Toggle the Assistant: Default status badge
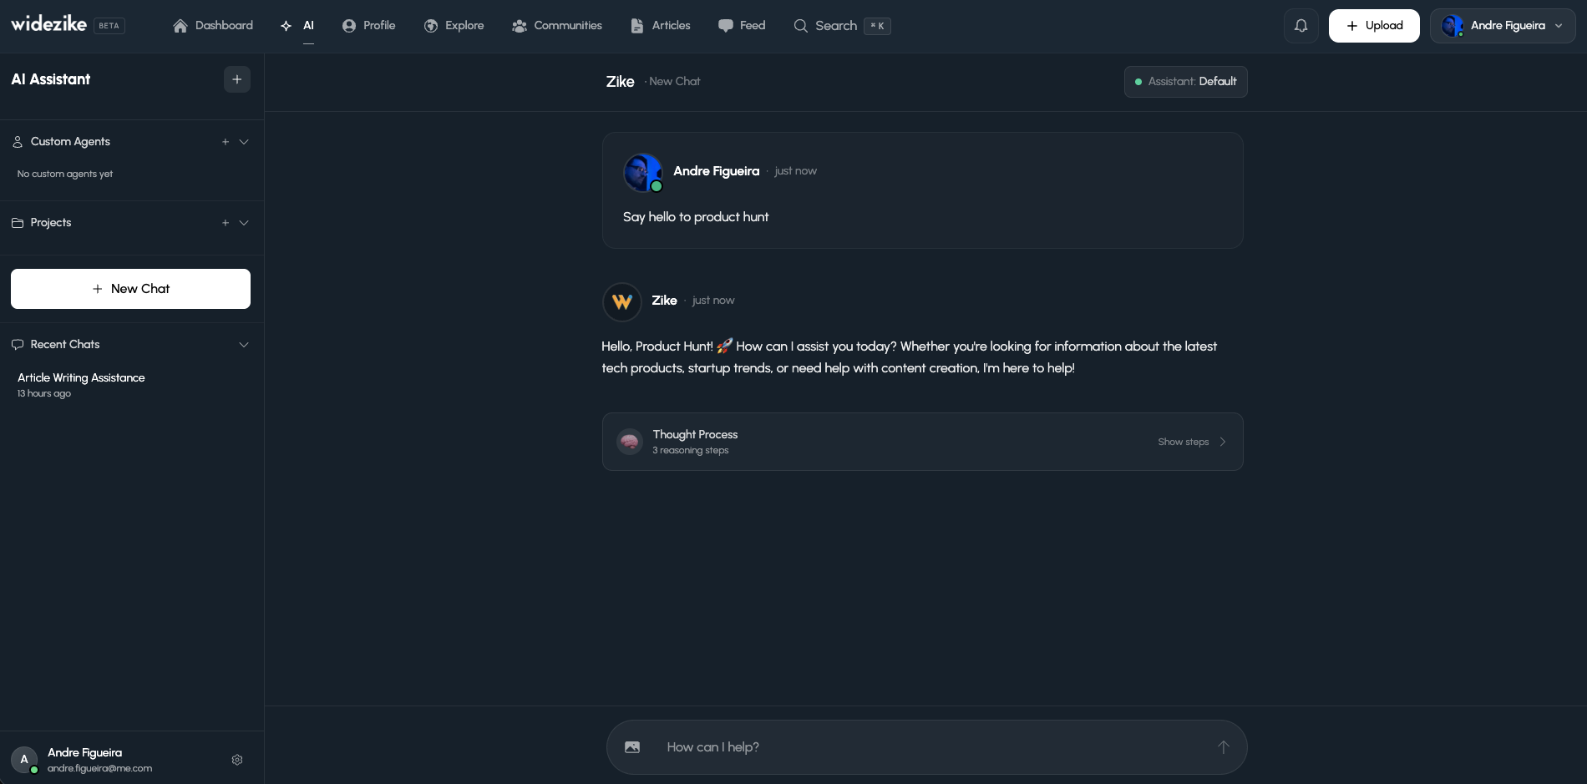This screenshot has width=1587, height=784. 1185,81
